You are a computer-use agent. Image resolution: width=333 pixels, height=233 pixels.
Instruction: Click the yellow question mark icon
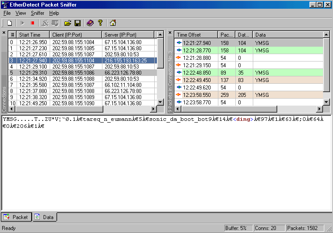pyautogui.click(x=100, y=23)
